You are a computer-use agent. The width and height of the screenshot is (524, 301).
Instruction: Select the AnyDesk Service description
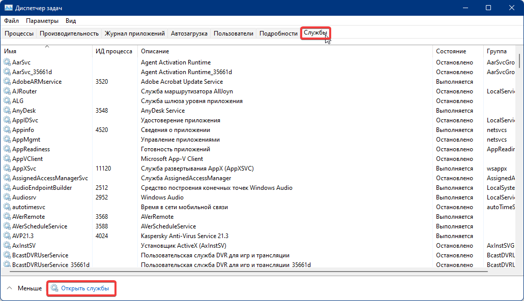click(x=163, y=110)
